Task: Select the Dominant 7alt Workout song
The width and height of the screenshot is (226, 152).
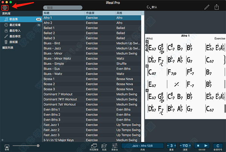Action: [92, 104]
